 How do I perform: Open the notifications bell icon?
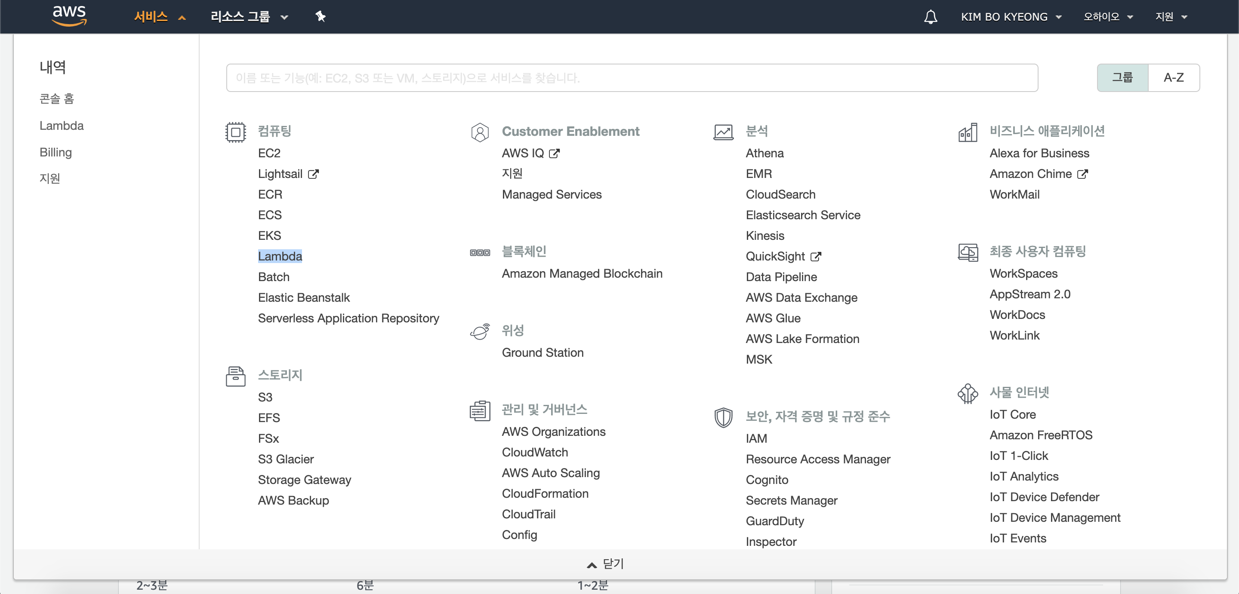click(930, 17)
